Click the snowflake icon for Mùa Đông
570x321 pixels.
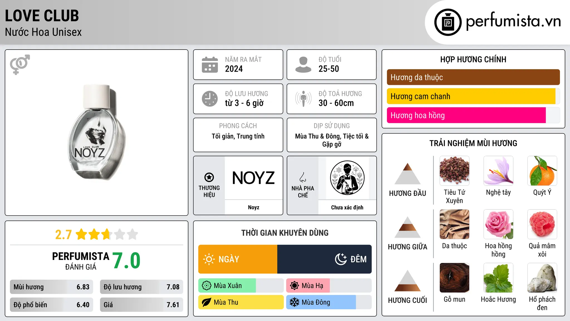294,302
